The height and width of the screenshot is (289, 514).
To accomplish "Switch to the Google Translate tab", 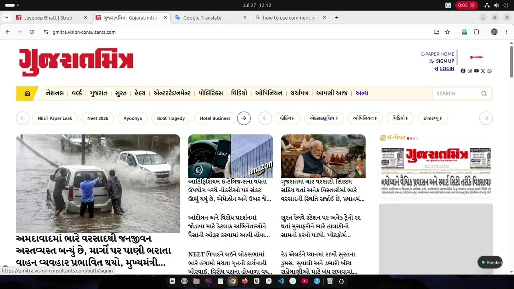I will point(202,18).
